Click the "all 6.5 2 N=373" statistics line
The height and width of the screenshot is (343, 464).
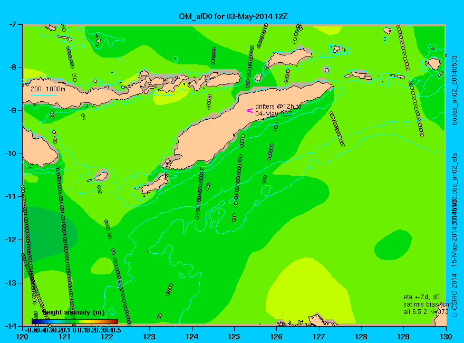point(426,312)
